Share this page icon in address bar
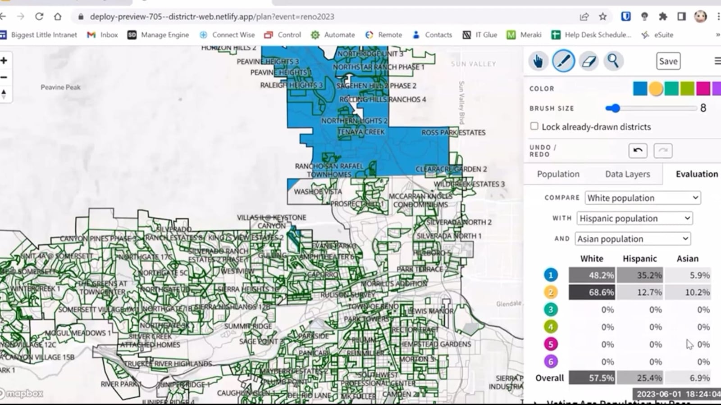This screenshot has height=405, width=721. (x=584, y=17)
